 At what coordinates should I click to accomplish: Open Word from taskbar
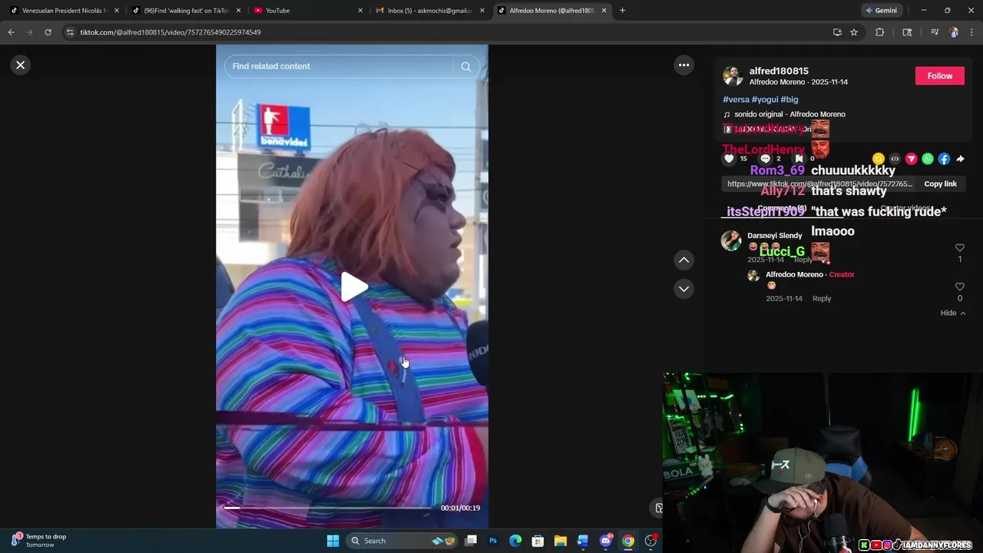[583, 541]
